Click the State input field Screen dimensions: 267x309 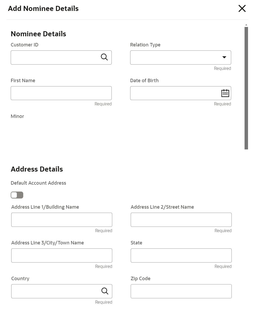181,255
